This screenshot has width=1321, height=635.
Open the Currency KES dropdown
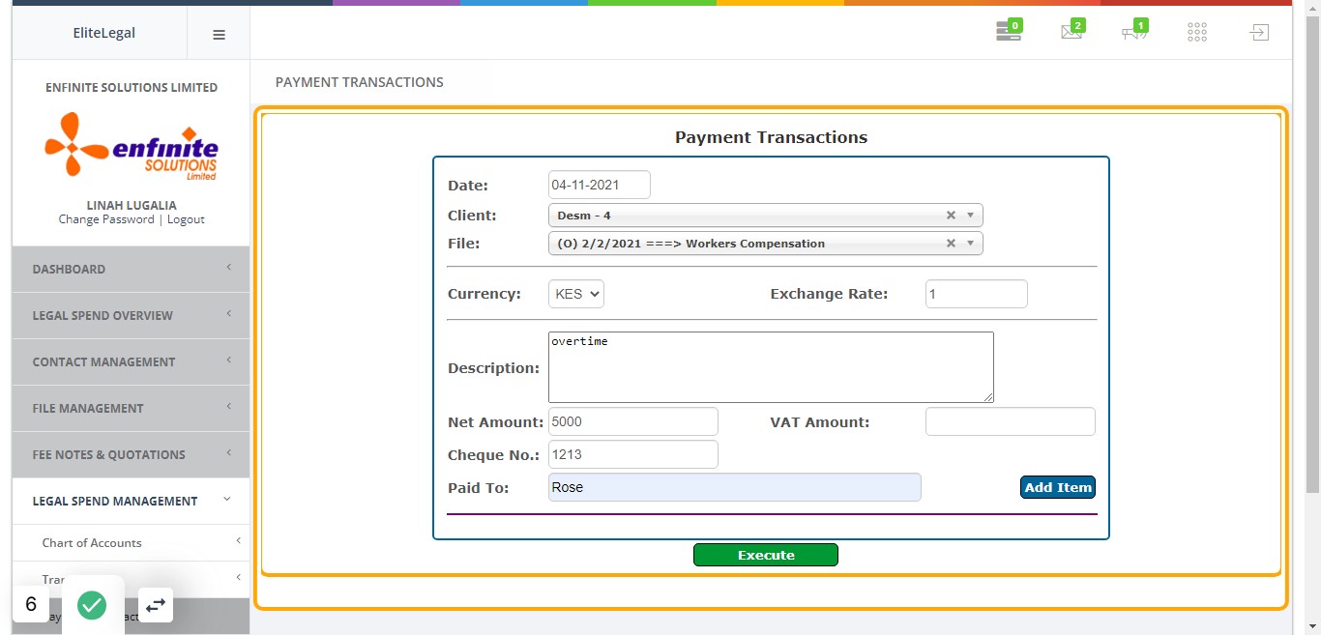tap(576, 294)
